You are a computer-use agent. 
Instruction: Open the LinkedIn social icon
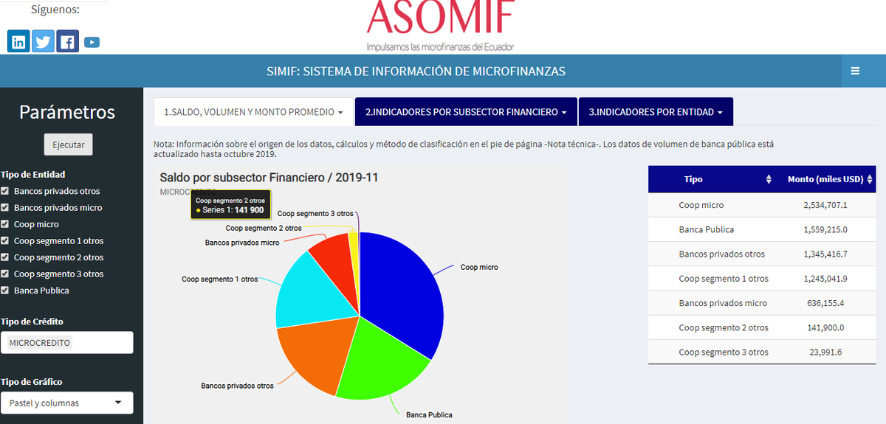18,41
